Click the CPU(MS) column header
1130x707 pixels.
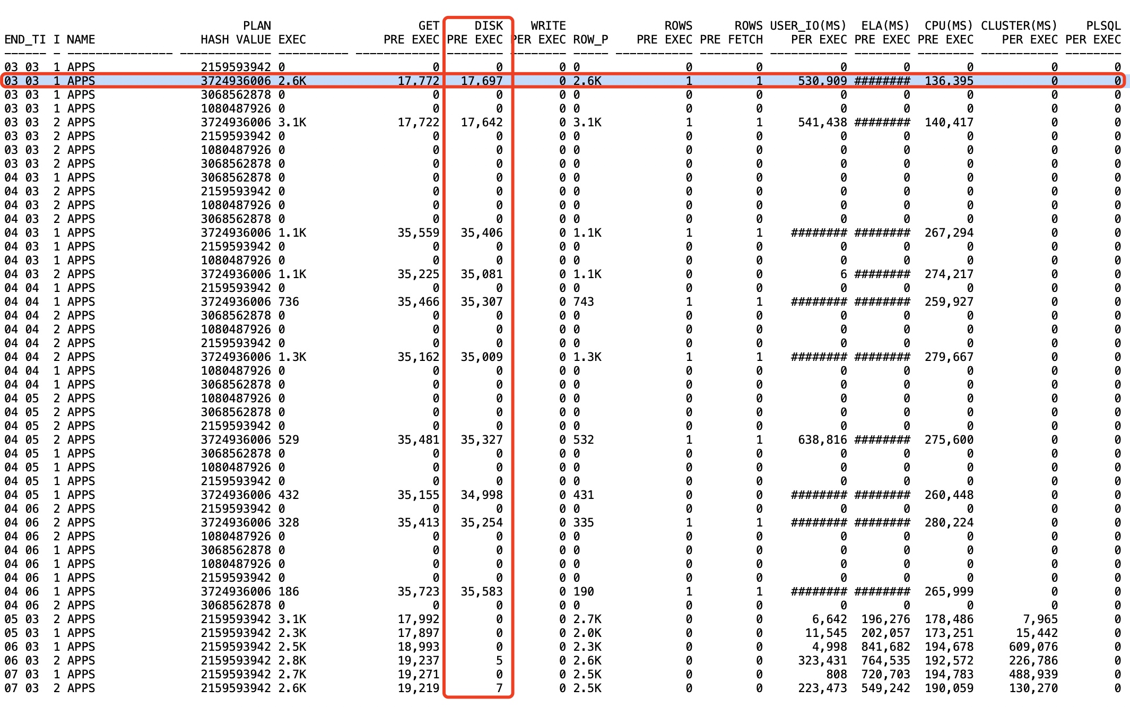click(x=949, y=26)
